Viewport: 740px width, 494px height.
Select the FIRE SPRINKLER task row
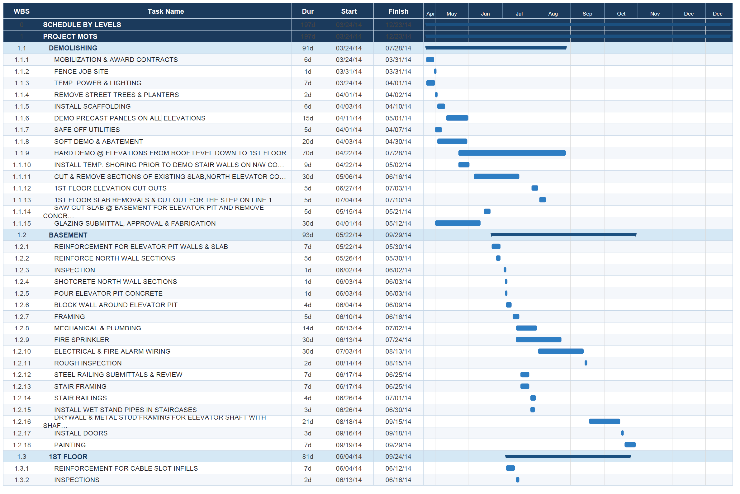click(x=81, y=340)
